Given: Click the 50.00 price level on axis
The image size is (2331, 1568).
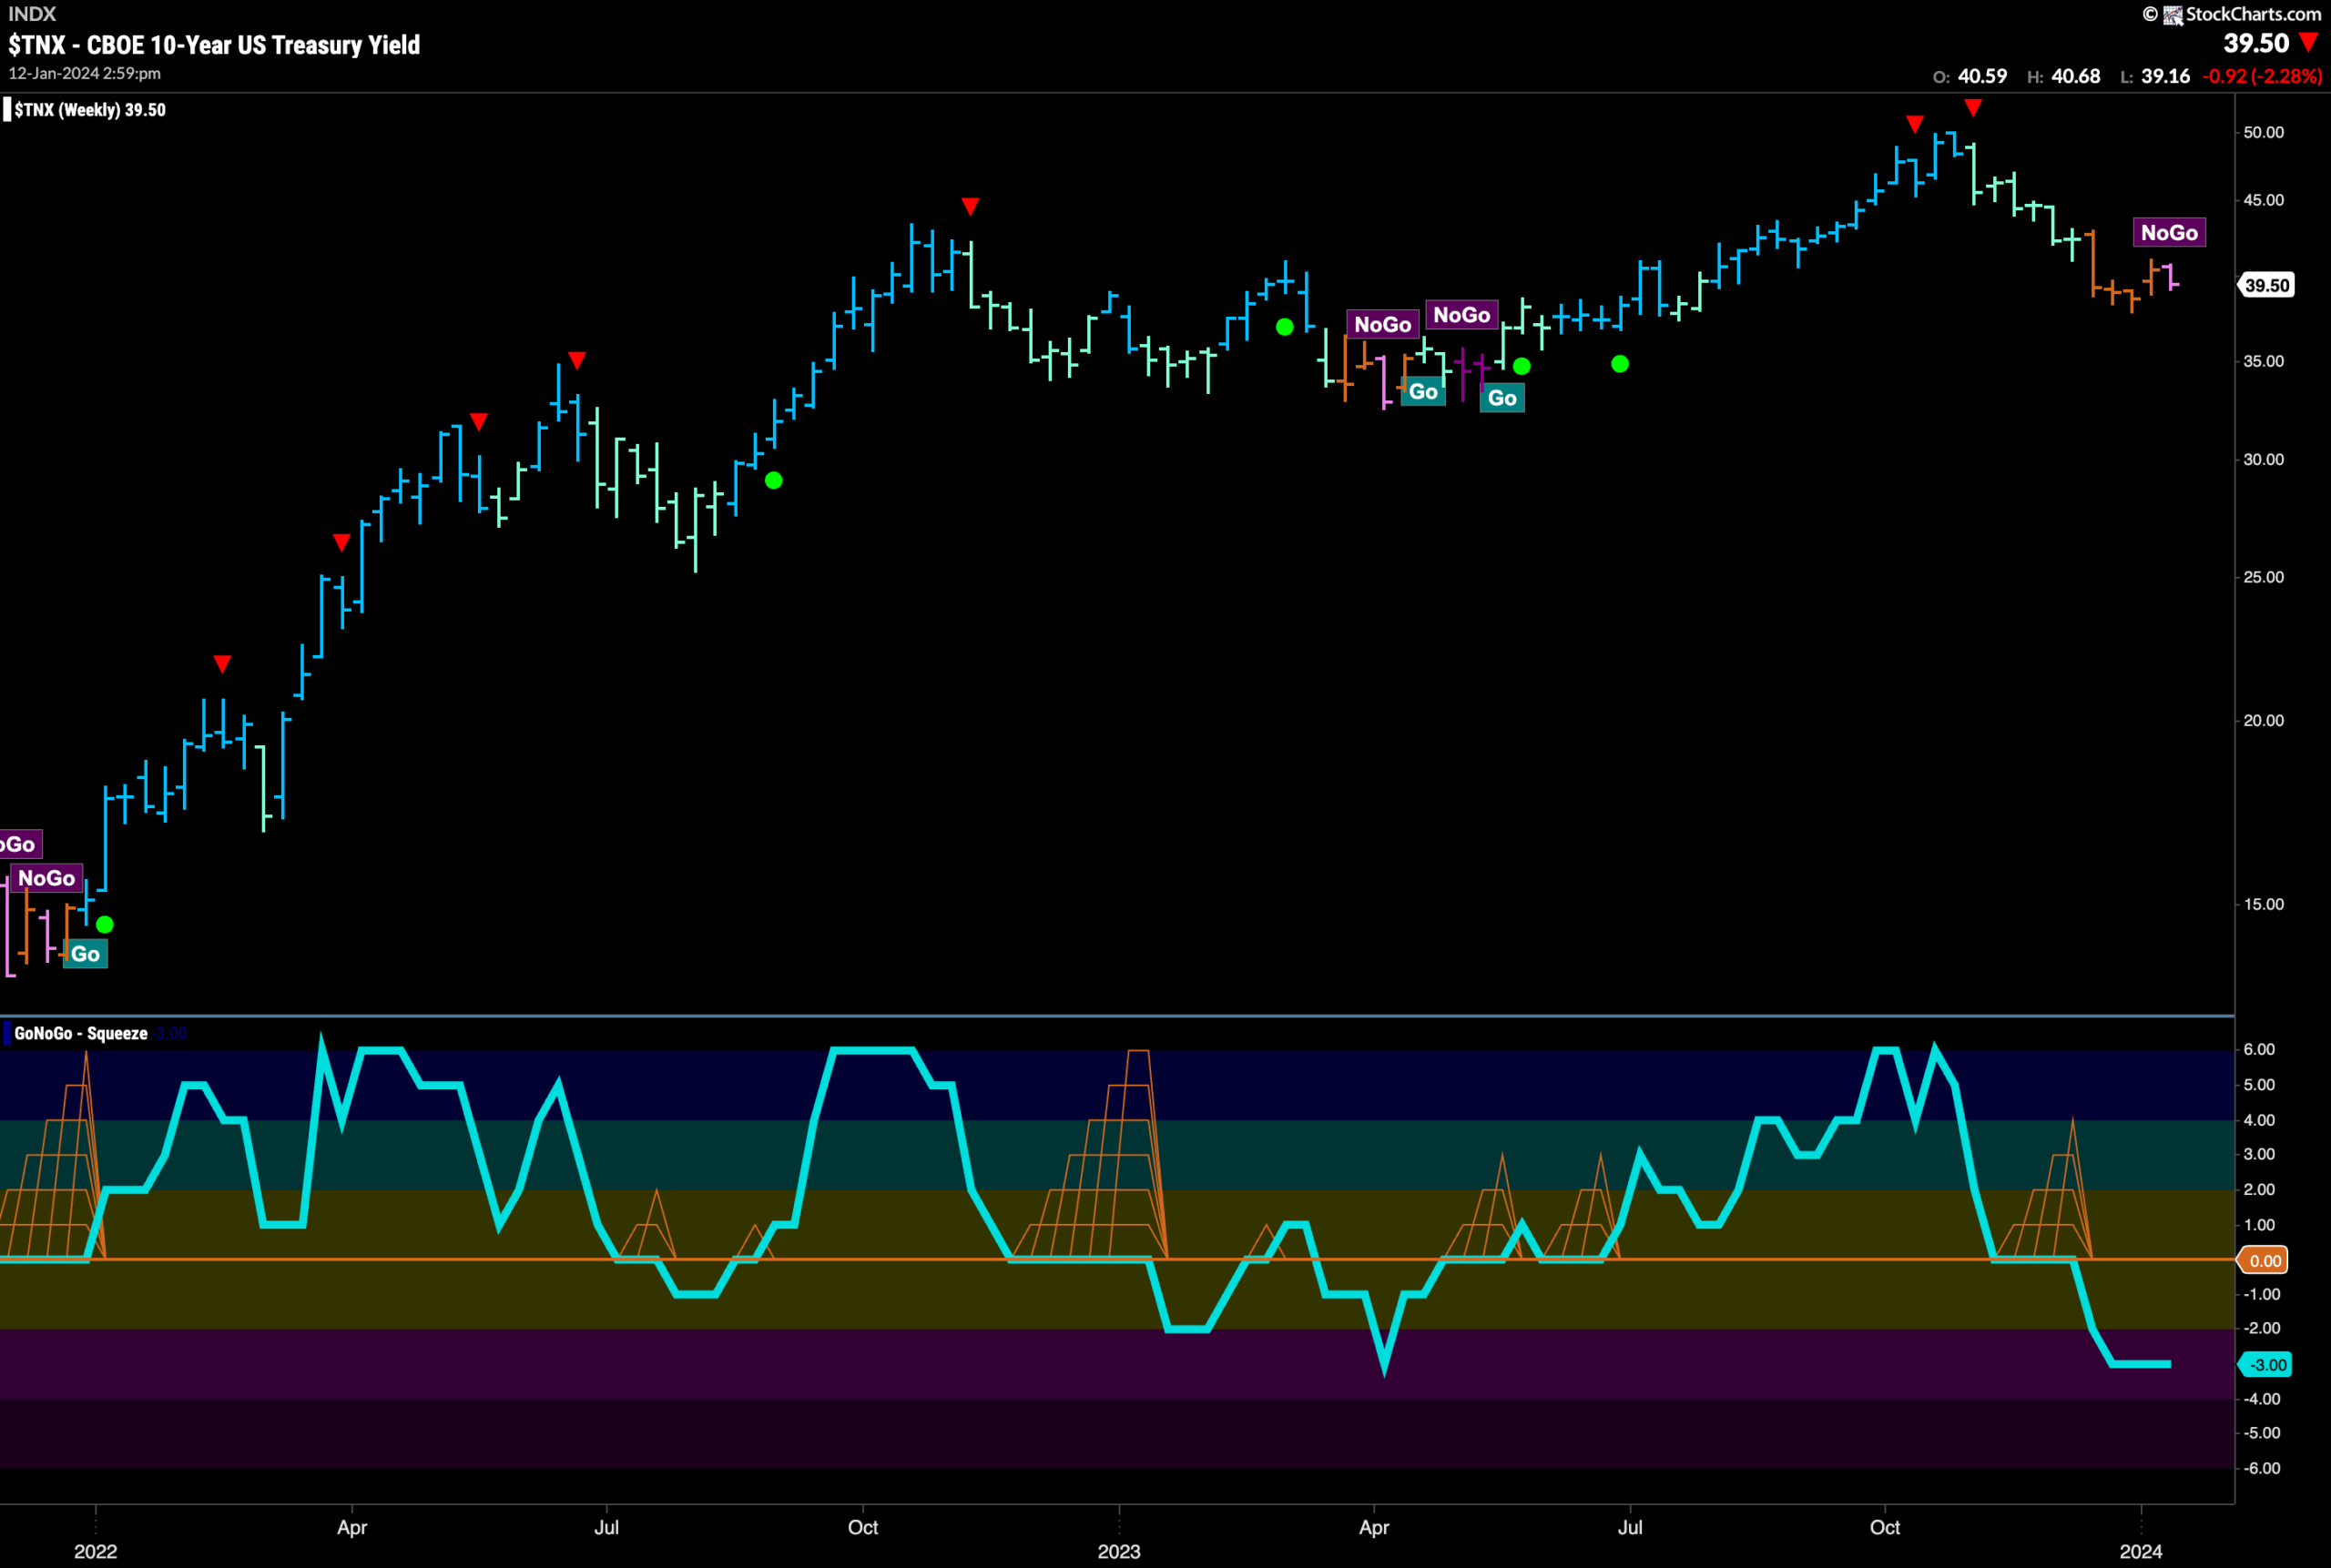Looking at the screenshot, I should pyautogui.click(x=2263, y=132).
